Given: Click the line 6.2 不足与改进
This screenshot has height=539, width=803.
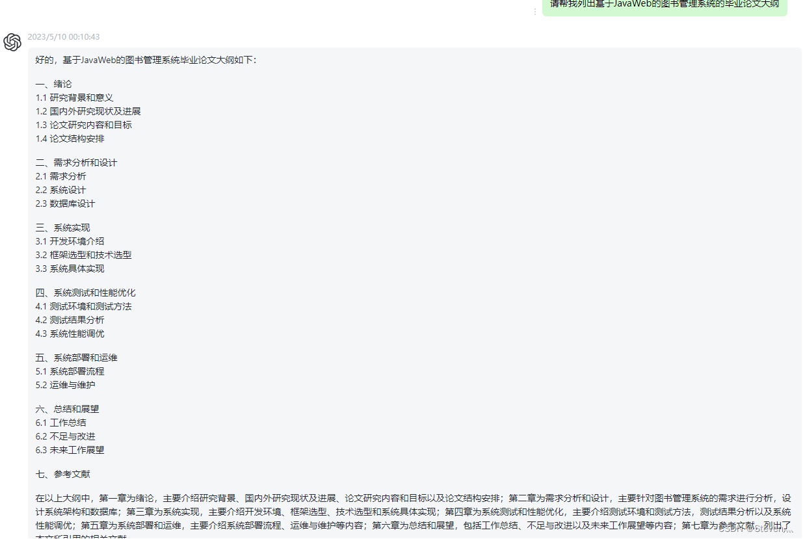Looking at the screenshot, I should (x=66, y=436).
